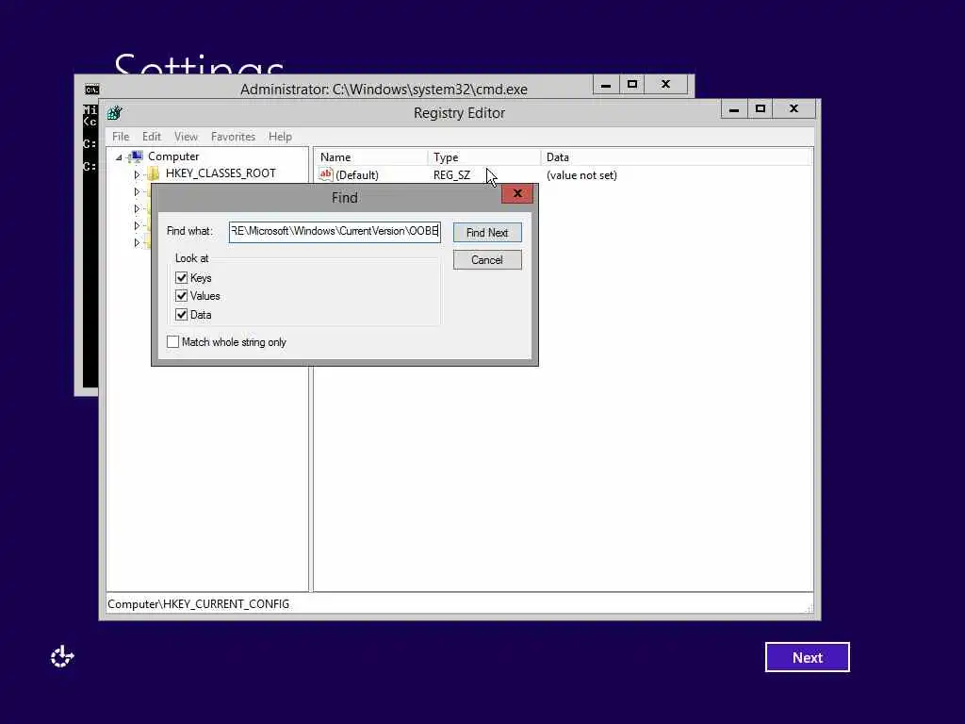The width and height of the screenshot is (965, 724).
Task: Click Cancel in Find dialog
Action: [487, 260]
